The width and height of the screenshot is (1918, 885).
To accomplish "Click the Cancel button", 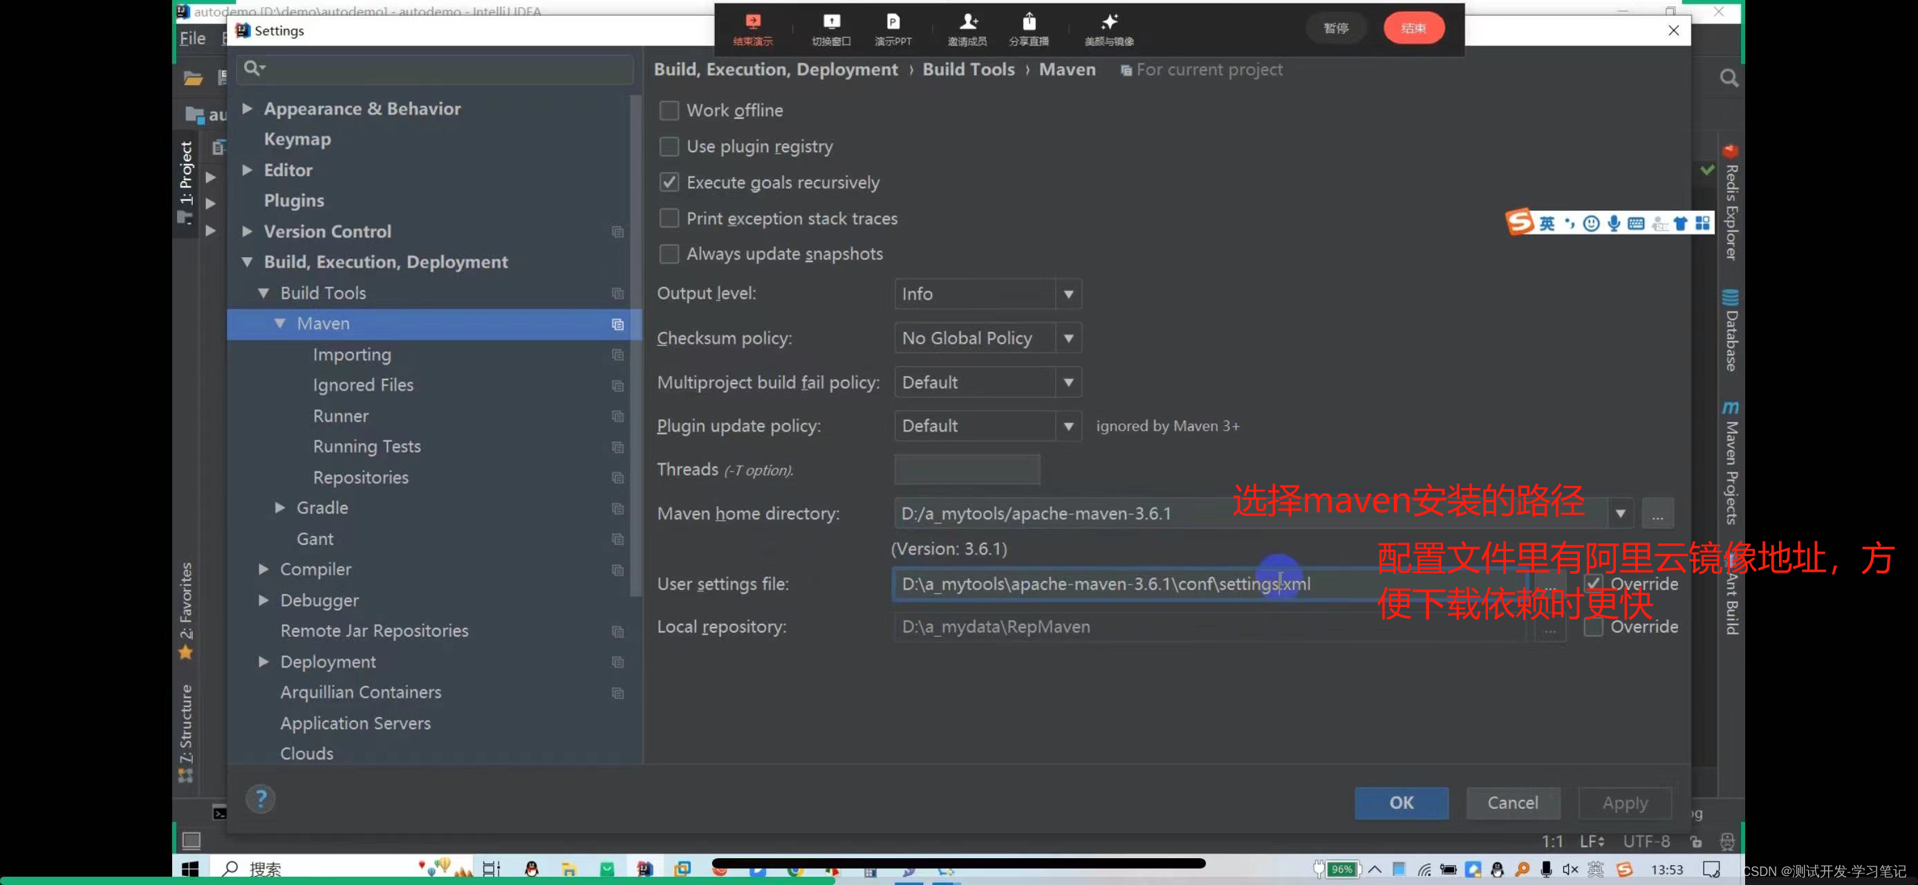I will [x=1512, y=803].
